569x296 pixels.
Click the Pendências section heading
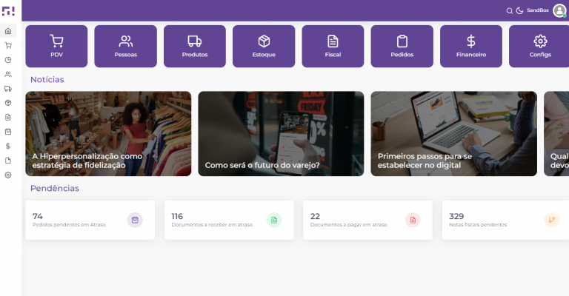click(55, 189)
